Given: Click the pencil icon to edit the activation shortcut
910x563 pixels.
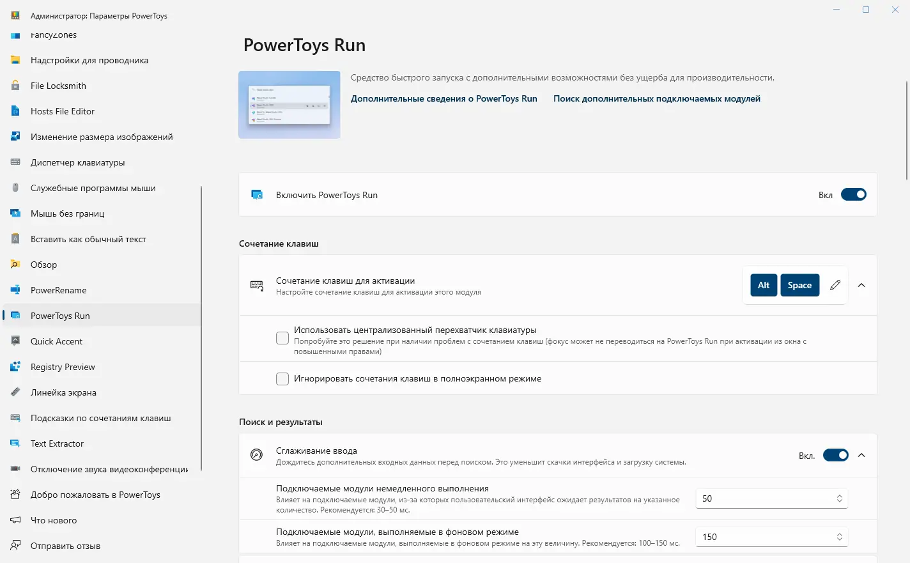Looking at the screenshot, I should click(835, 285).
